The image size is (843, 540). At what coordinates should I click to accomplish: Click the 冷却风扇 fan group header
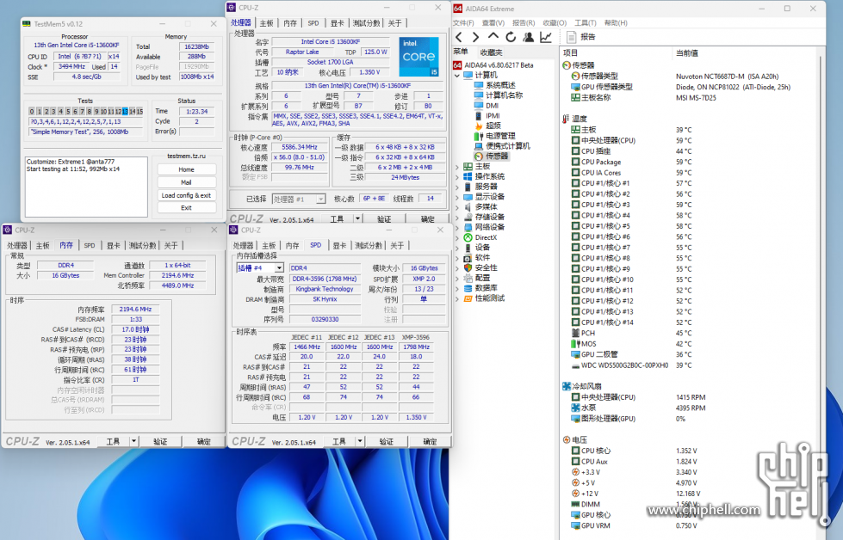click(582, 386)
